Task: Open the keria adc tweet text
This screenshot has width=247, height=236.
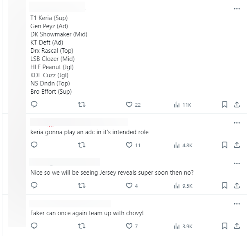Action: [x=89, y=132]
